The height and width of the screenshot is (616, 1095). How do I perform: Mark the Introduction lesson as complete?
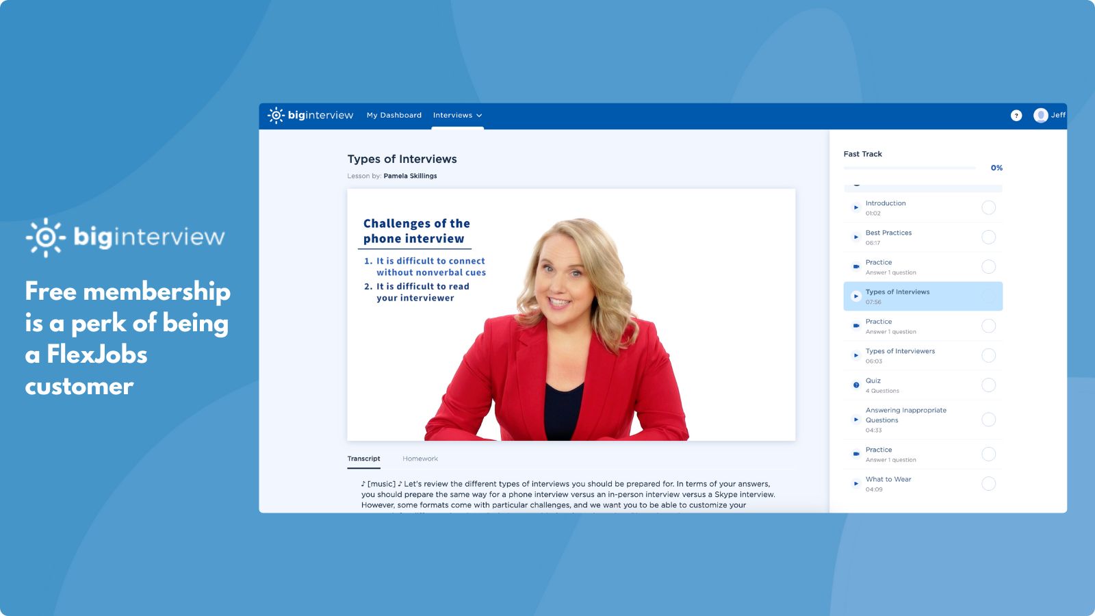(989, 207)
